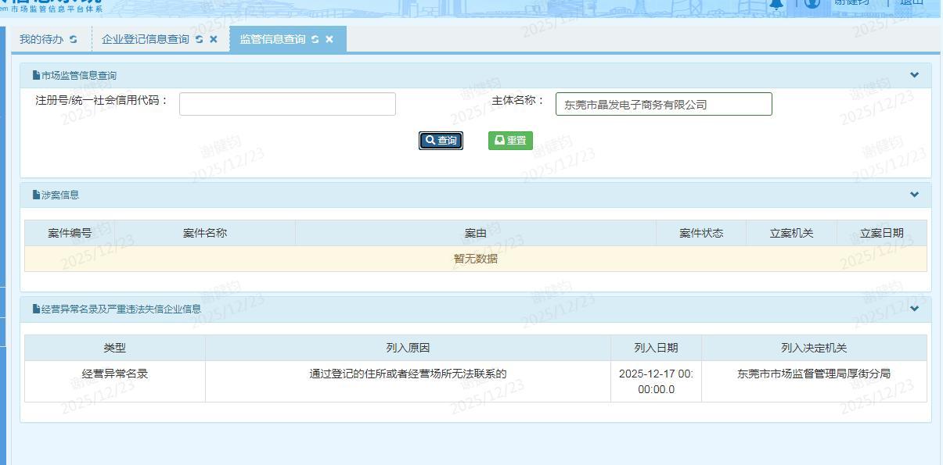
Task: Click the 主体名称 input field
Action: tap(664, 104)
